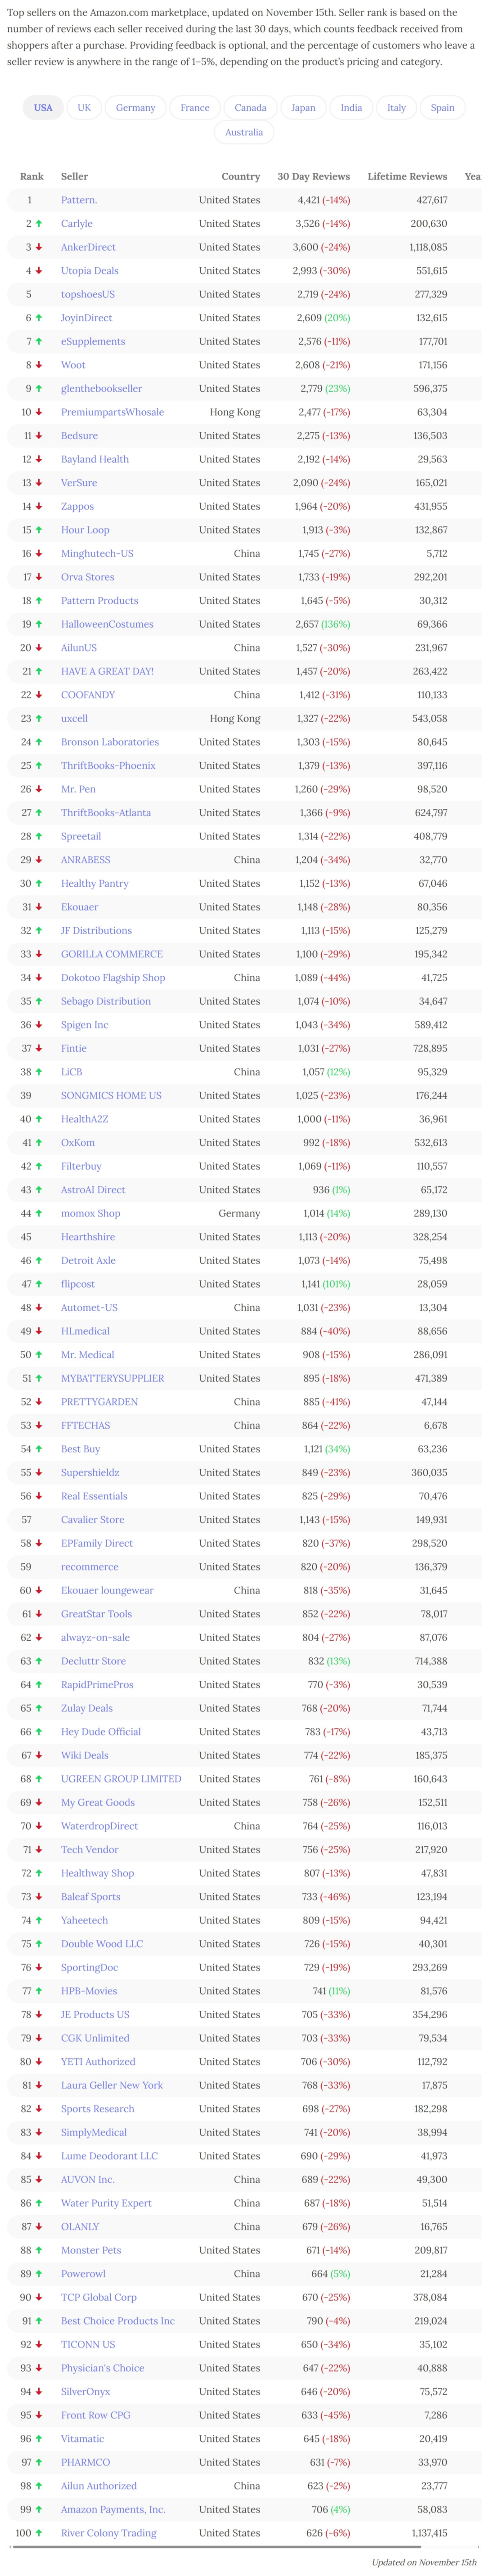Open the uxcell seller link
The width and height of the screenshot is (486, 2576).
74,718
